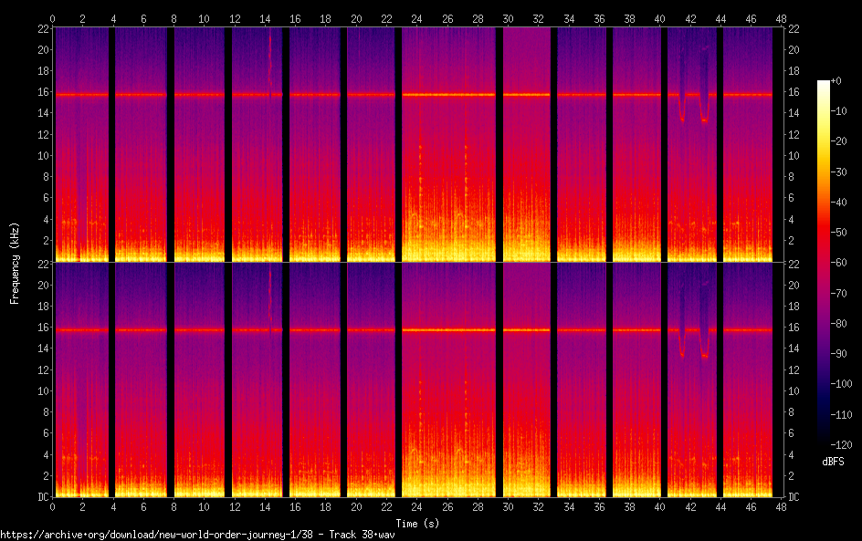
Task: Click the black gap near 29 s in the lower channel
Action: [x=499, y=383]
